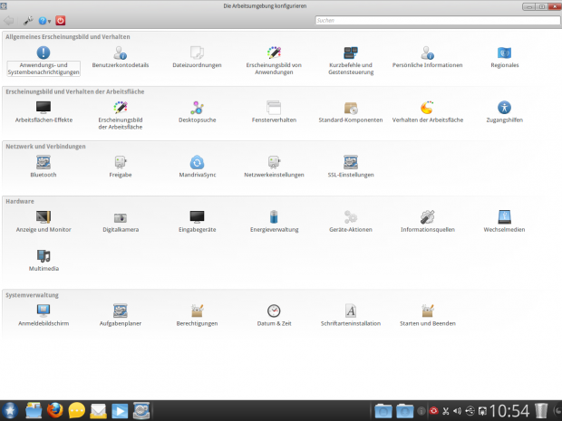The height and width of the screenshot is (421, 562).
Task: Open Persönliche Informationen module
Action: point(427,57)
